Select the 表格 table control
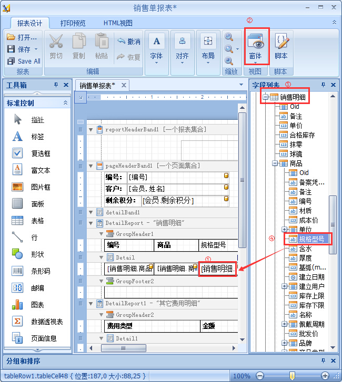Image resolution: width=342 pixels, height=382 pixels. pyautogui.click(x=37, y=221)
